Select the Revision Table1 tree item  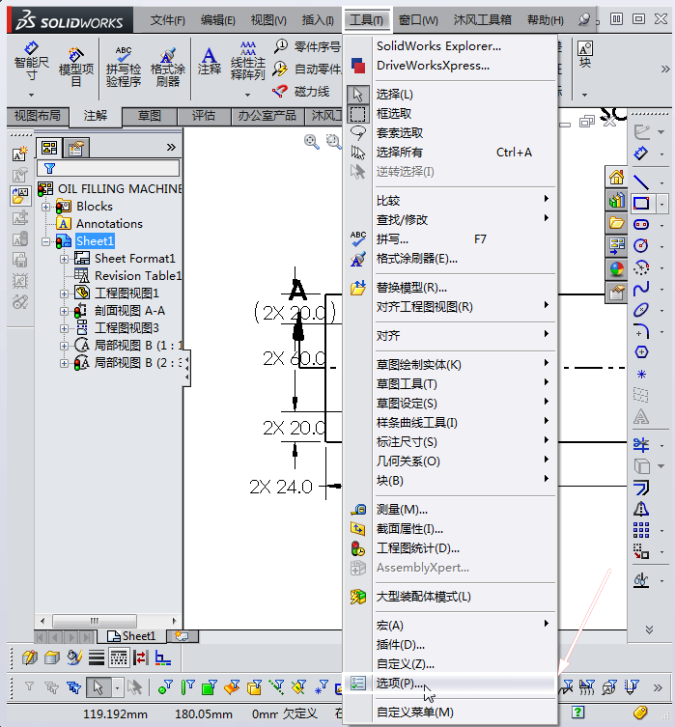138,276
